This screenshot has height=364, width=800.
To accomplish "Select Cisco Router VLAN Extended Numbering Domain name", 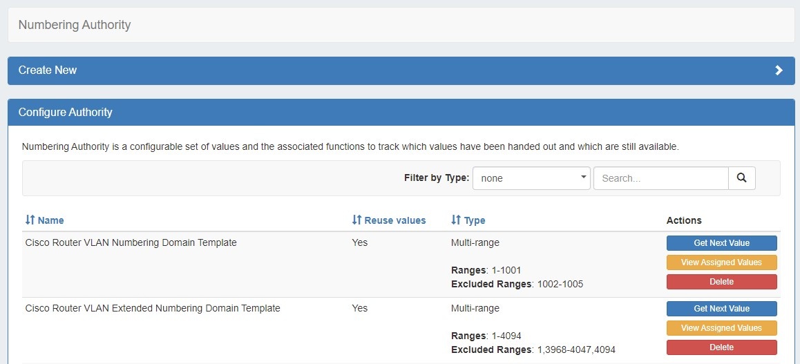I will pyautogui.click(x=153, y=308).
